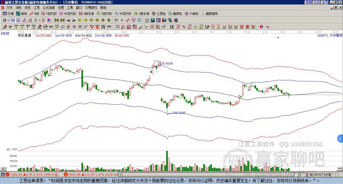Screen dimensions: 343x184
Task: Click the 论坛 forum button
Action: (317, 2)
